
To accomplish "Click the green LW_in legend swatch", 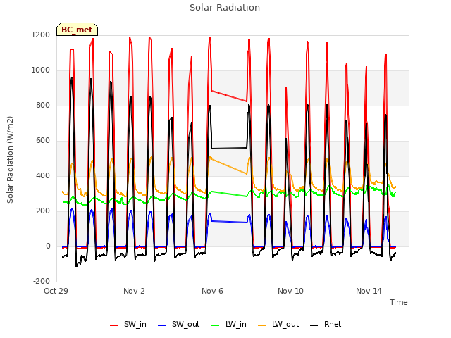I will tap(216, 325).
